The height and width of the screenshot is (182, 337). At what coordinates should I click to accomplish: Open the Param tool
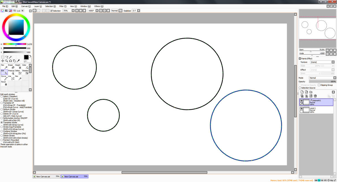4,83
